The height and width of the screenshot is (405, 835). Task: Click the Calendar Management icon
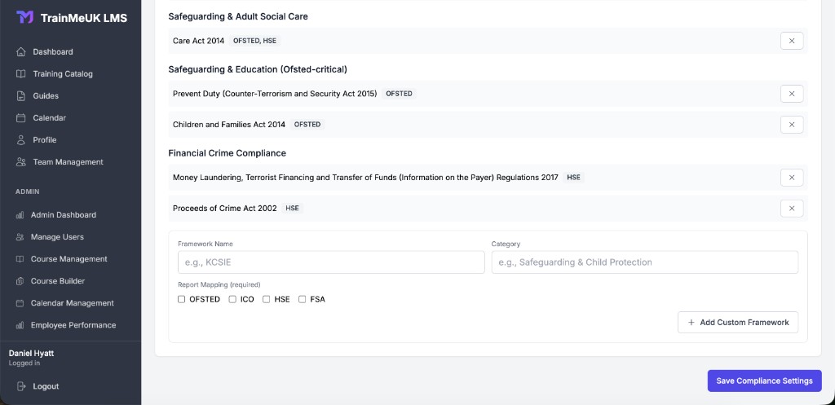pyautogui.click(x=20, y=303)
